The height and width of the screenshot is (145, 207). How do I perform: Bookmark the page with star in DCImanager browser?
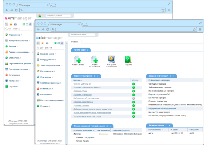point(194,29)
